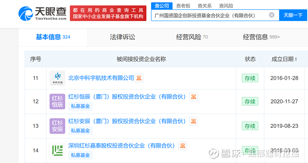Open equity structure icon for 红杉恒辰（厦门）

(x=193, y=97)
